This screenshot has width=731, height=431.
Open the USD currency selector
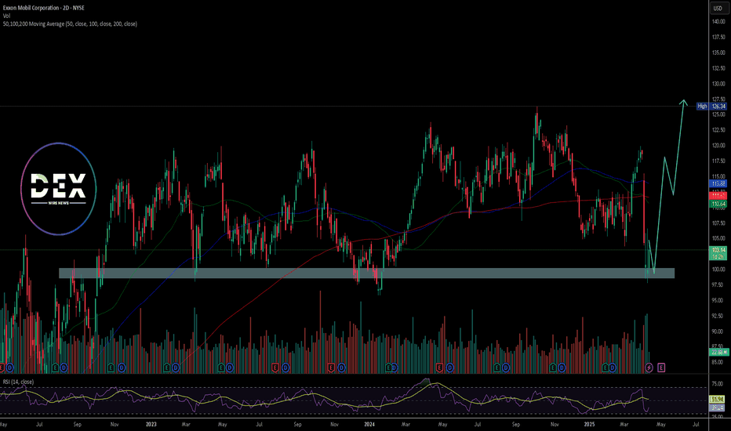[x=718, y=8]
